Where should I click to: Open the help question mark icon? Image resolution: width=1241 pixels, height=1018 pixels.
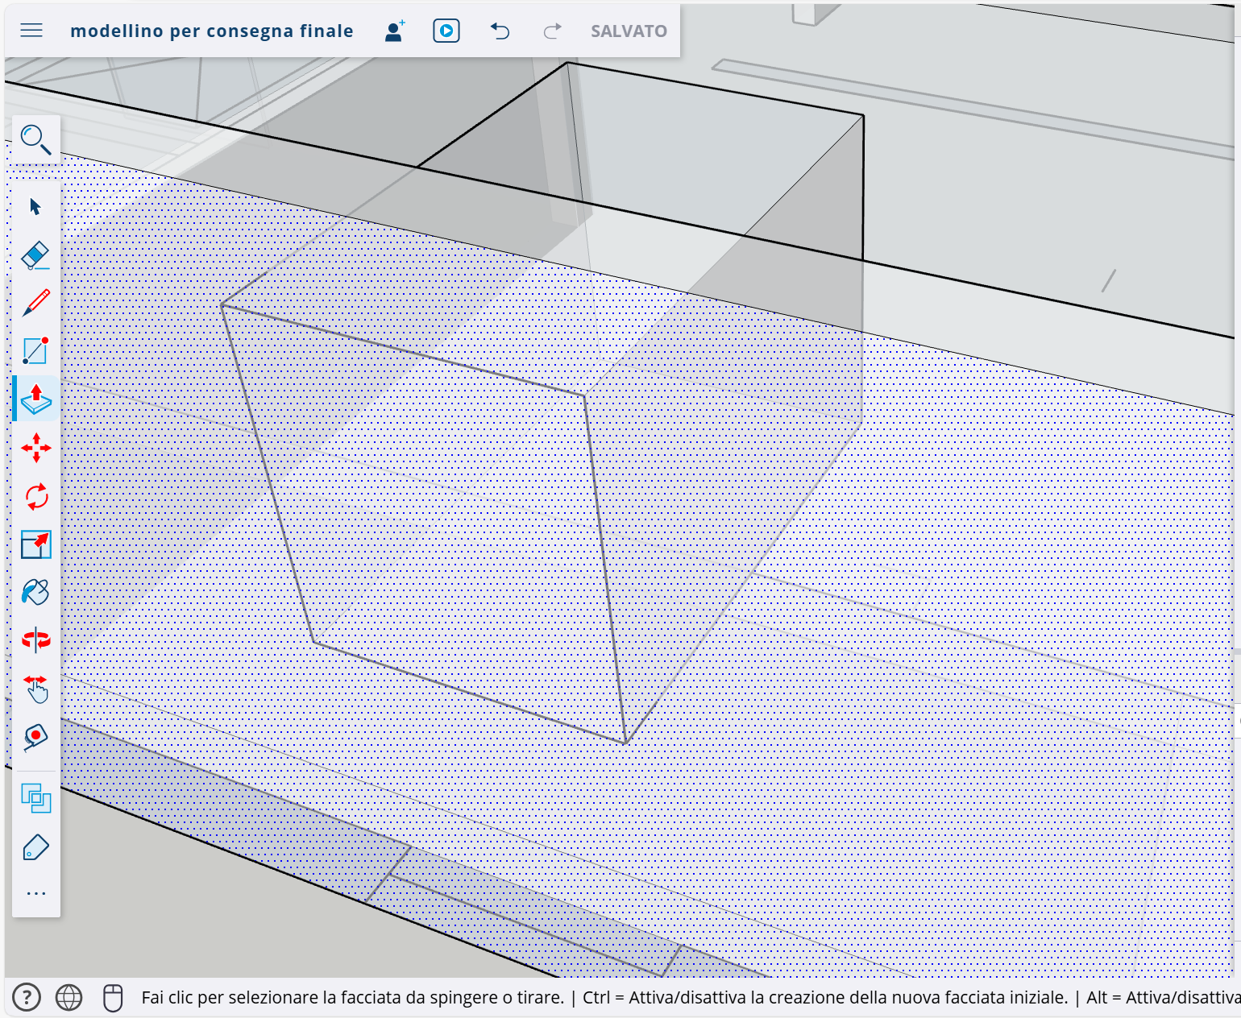pyautogui.click(x=27, y=997)
